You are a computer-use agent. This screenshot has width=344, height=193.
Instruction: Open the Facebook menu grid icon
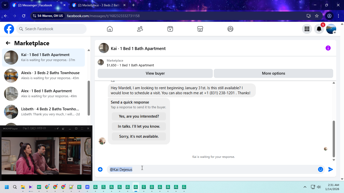[307, 29]
